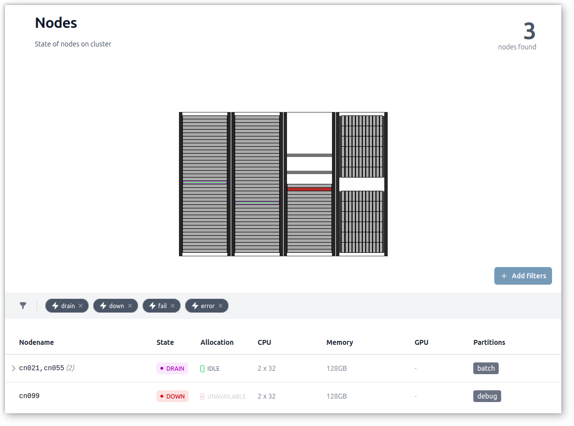Remove the down filter with its X

(x=130, y=306)
